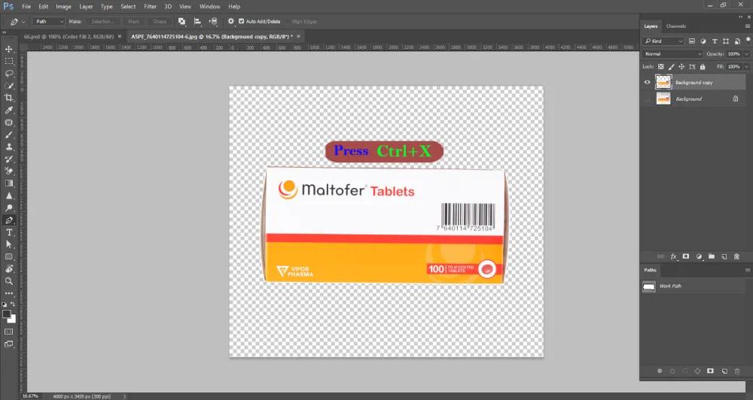Select the Path Selection arrow tool

point(8,244)
